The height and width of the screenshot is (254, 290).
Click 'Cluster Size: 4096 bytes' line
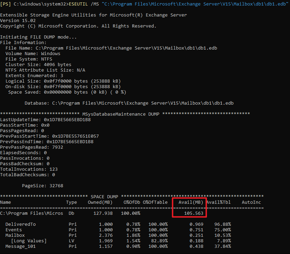coord(38,65)
